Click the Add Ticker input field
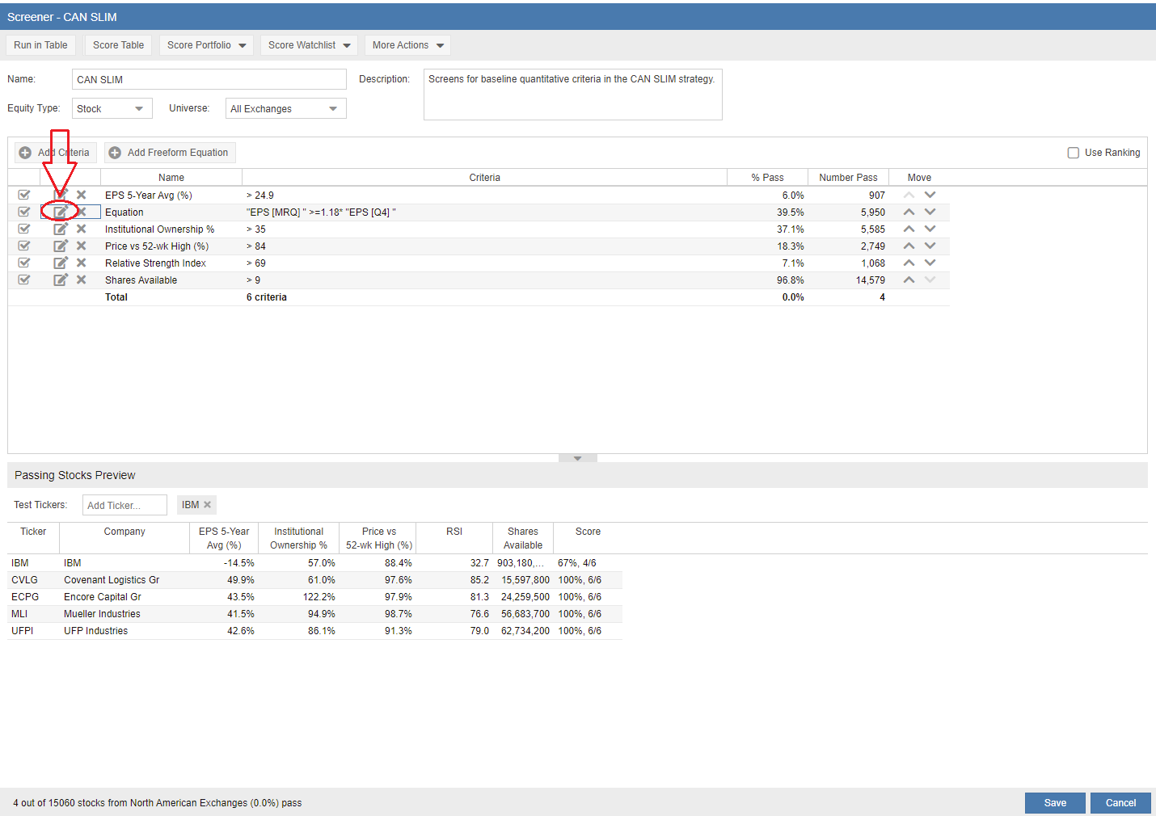Image resolution: width=1156 pixels, height=816 pixels. click(124, 506)
